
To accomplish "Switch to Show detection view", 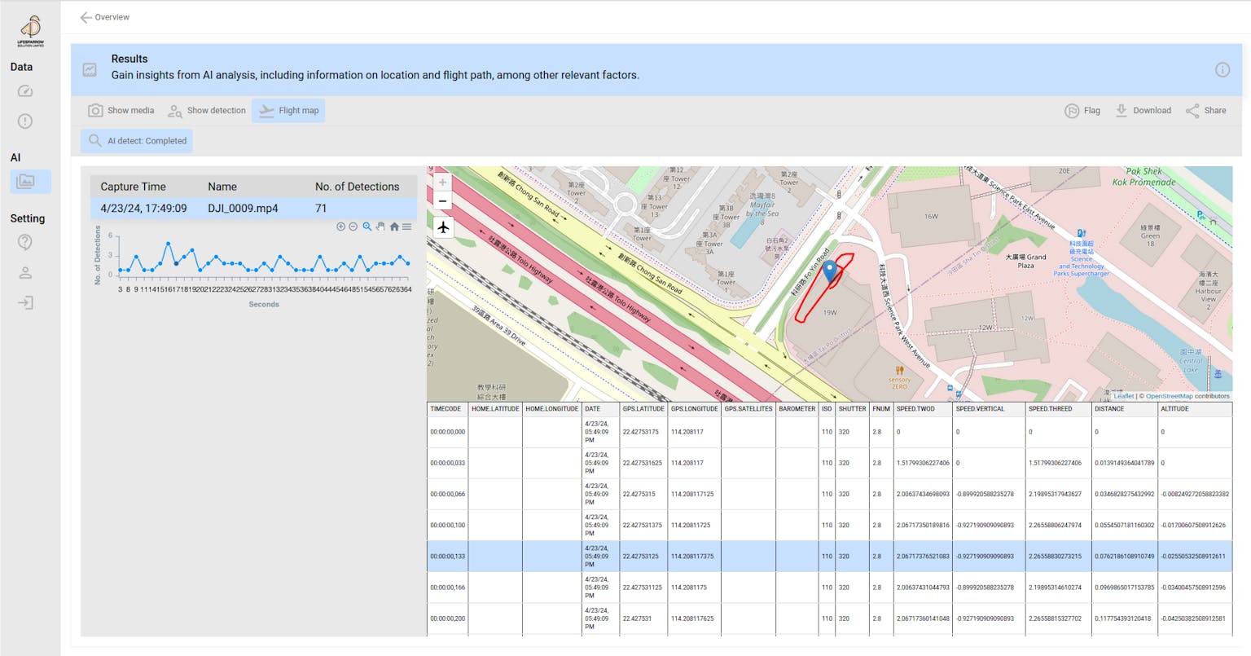I will [x=207, y=111].
